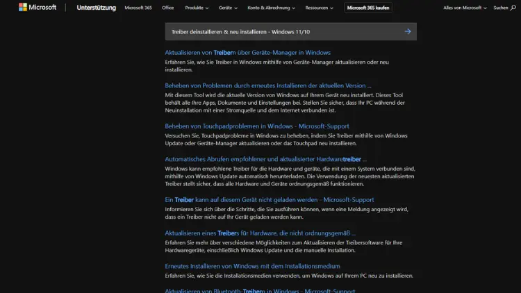Expand Alles von Microsoft menu
Screen dimensions: 521x293
click(465, 8)
